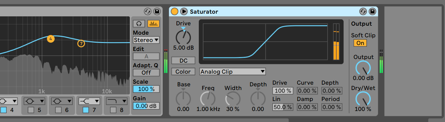Toggle Saturator Color button
This screenshot has height=122, width=445.
point(183,72)
